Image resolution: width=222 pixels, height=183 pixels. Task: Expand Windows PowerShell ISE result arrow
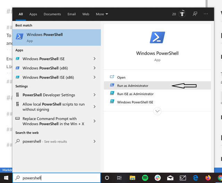[x=95, y=59]
